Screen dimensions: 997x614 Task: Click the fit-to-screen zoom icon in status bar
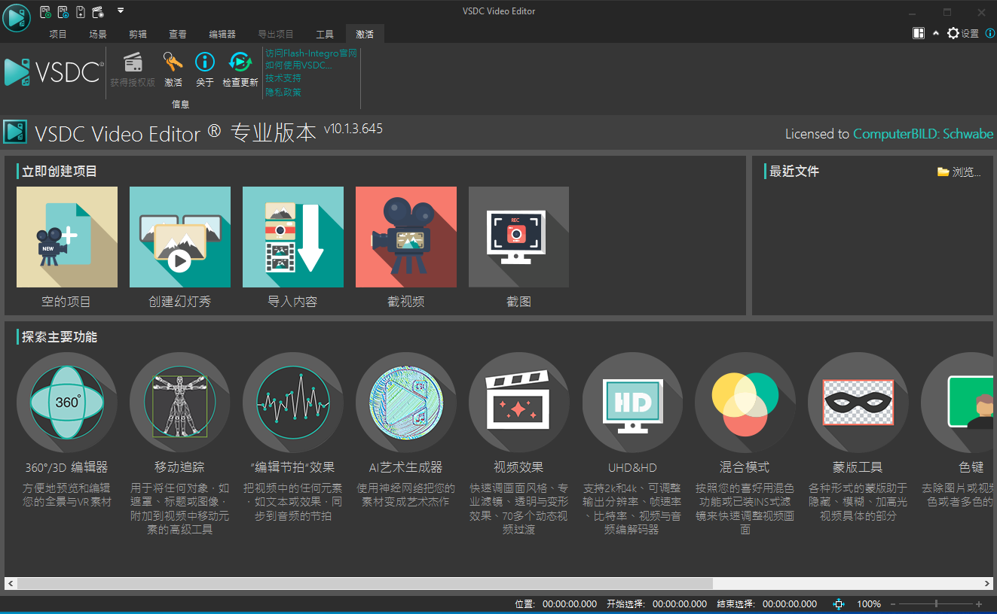click(x=839, y=603)
